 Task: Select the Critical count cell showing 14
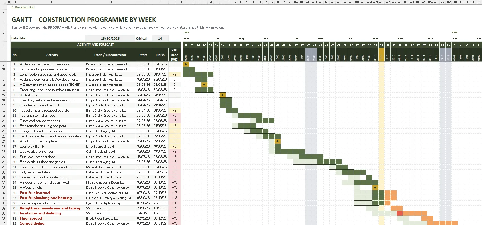pyautogui.click(x=160, y=38)
